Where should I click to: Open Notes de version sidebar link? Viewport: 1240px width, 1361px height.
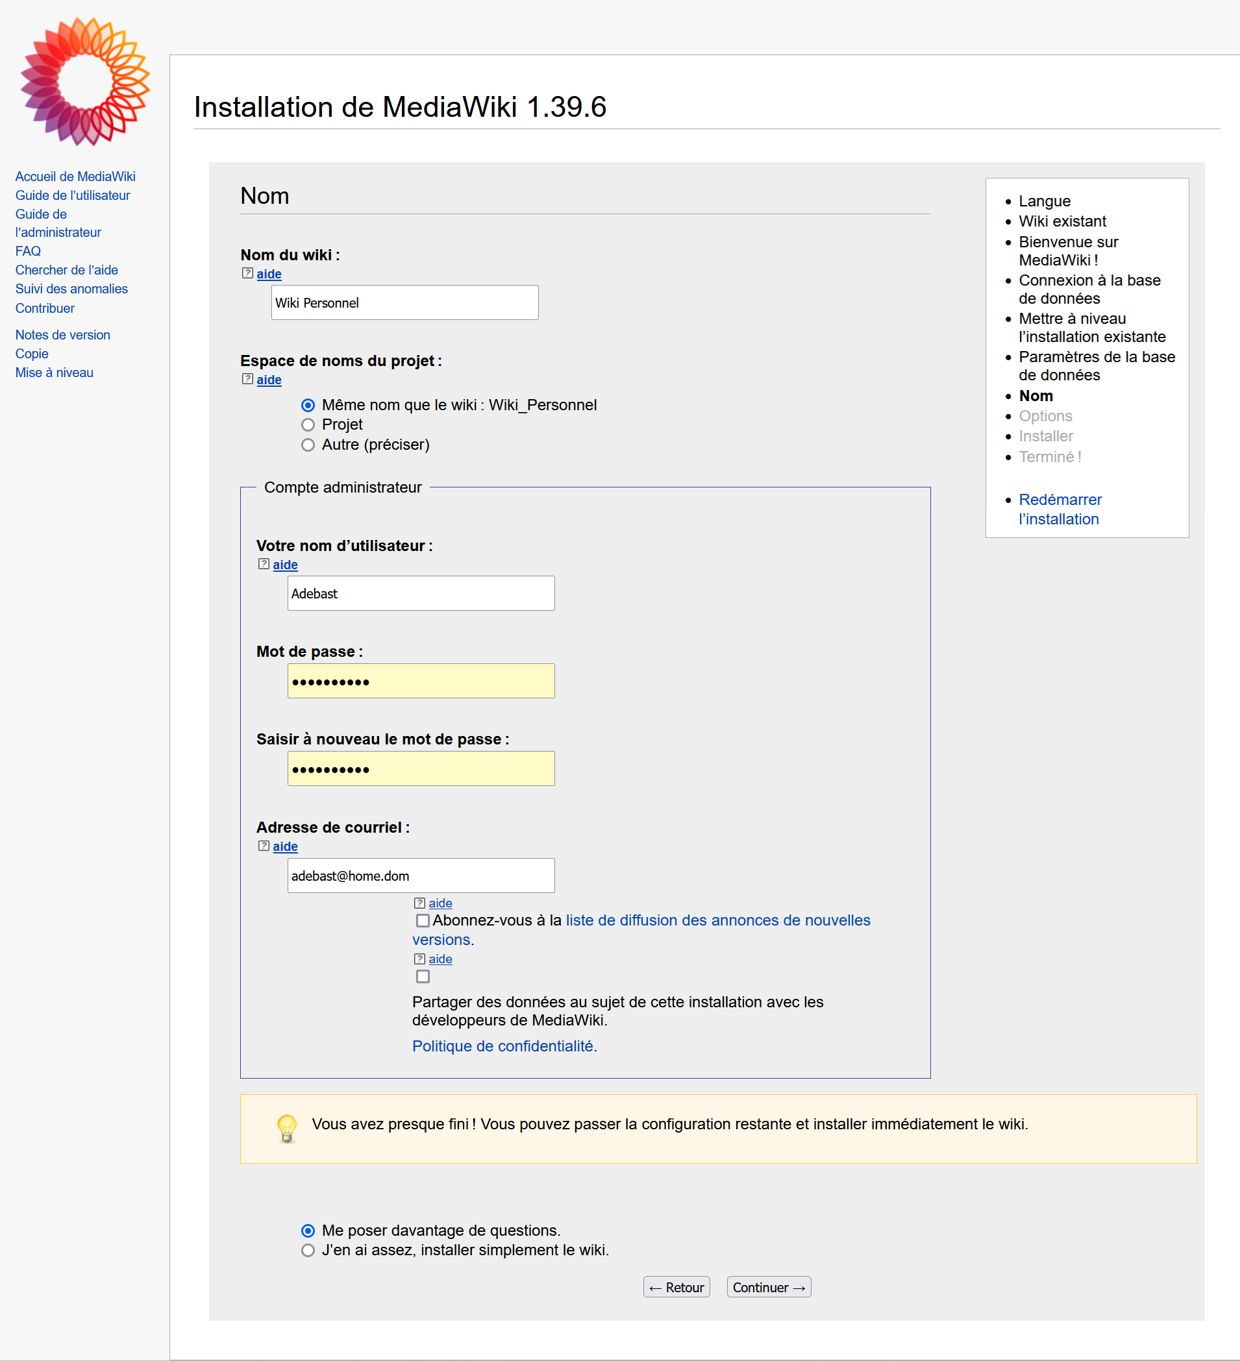[63, 335]
